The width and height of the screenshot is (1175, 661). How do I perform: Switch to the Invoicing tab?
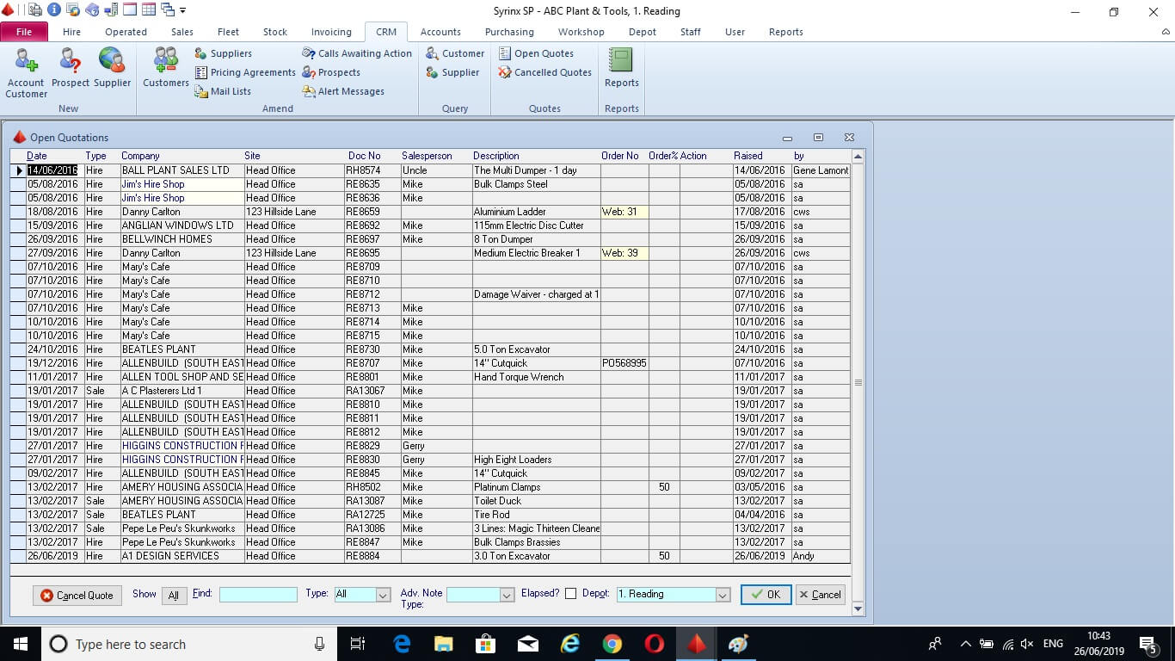[x=331, y=32]
